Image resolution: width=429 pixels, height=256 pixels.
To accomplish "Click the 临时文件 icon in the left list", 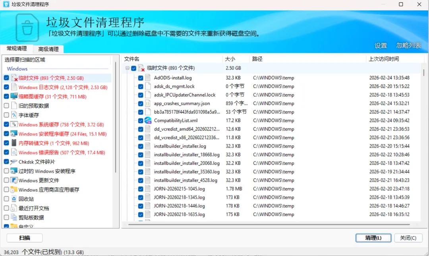I will (14, 78).
